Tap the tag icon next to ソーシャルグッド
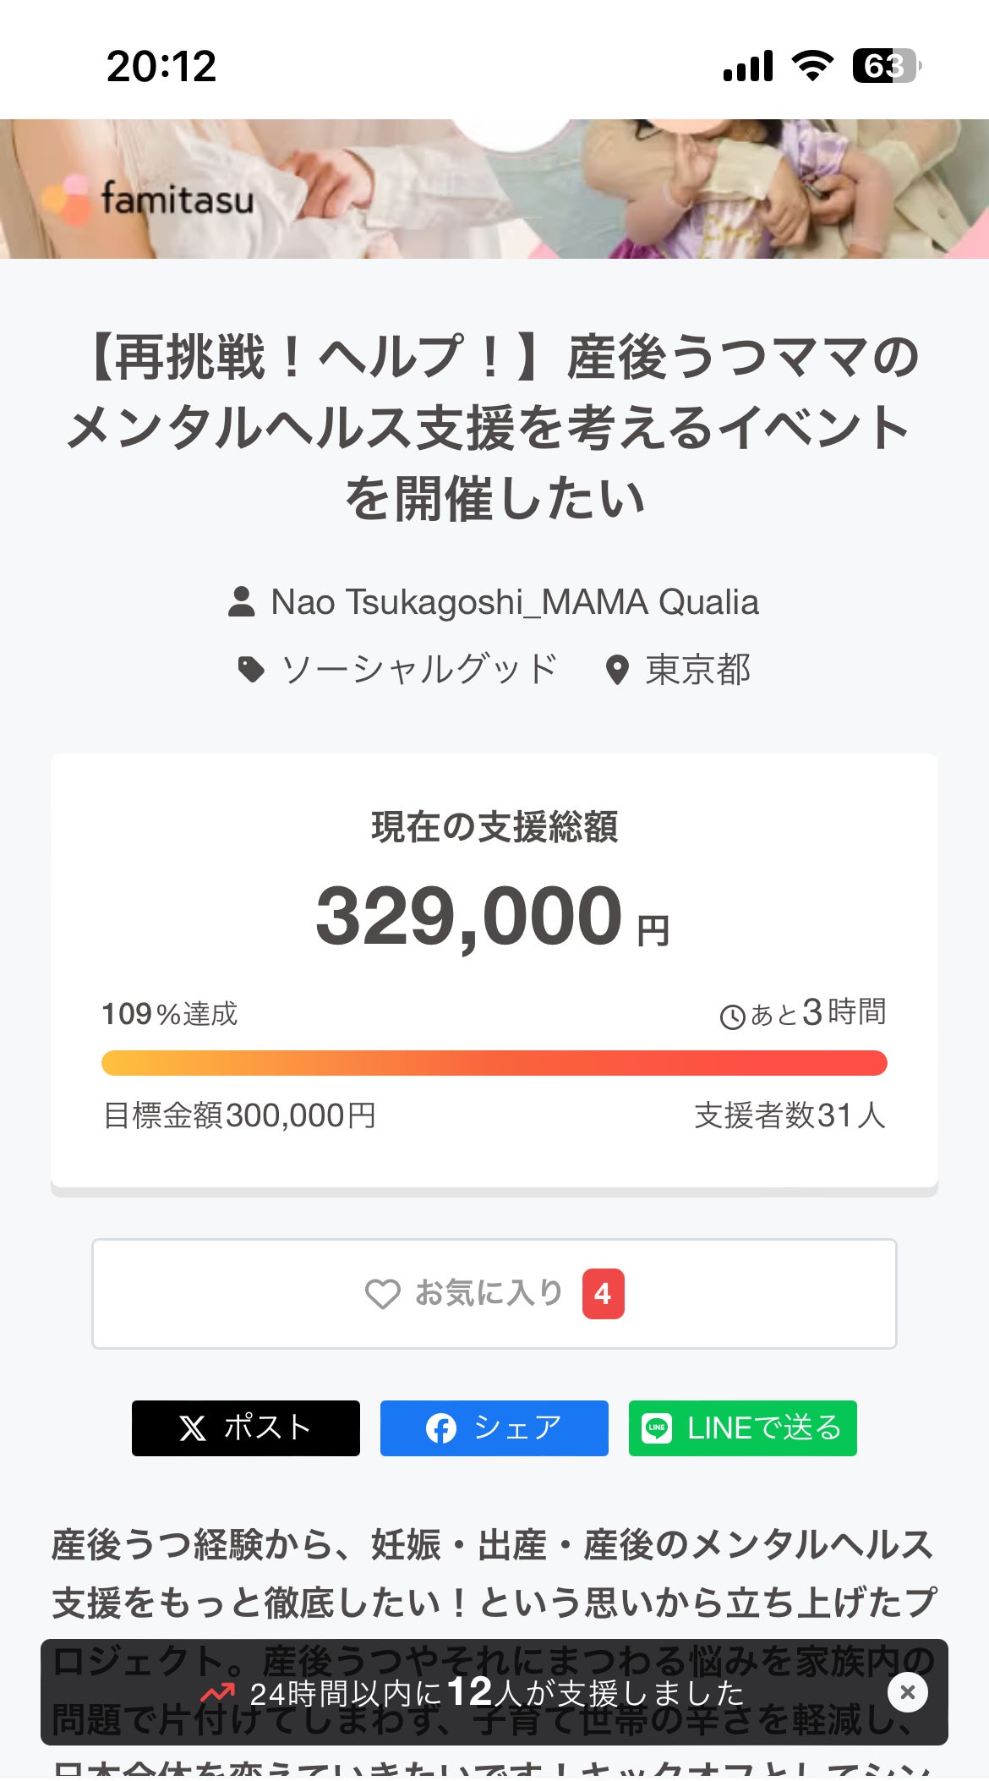This screenshot has width=989, height=1781. [251, 670]
